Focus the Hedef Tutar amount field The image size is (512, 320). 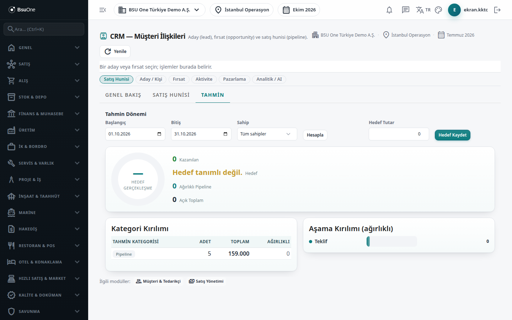(399, 134)
